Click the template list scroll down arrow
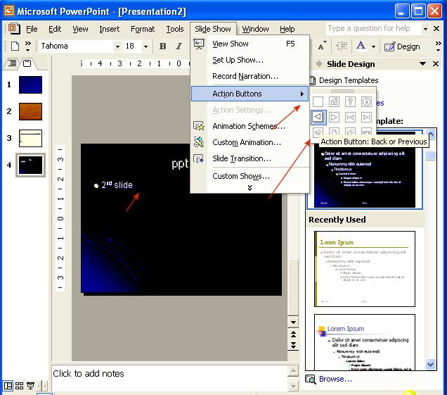 click(430, 365)
